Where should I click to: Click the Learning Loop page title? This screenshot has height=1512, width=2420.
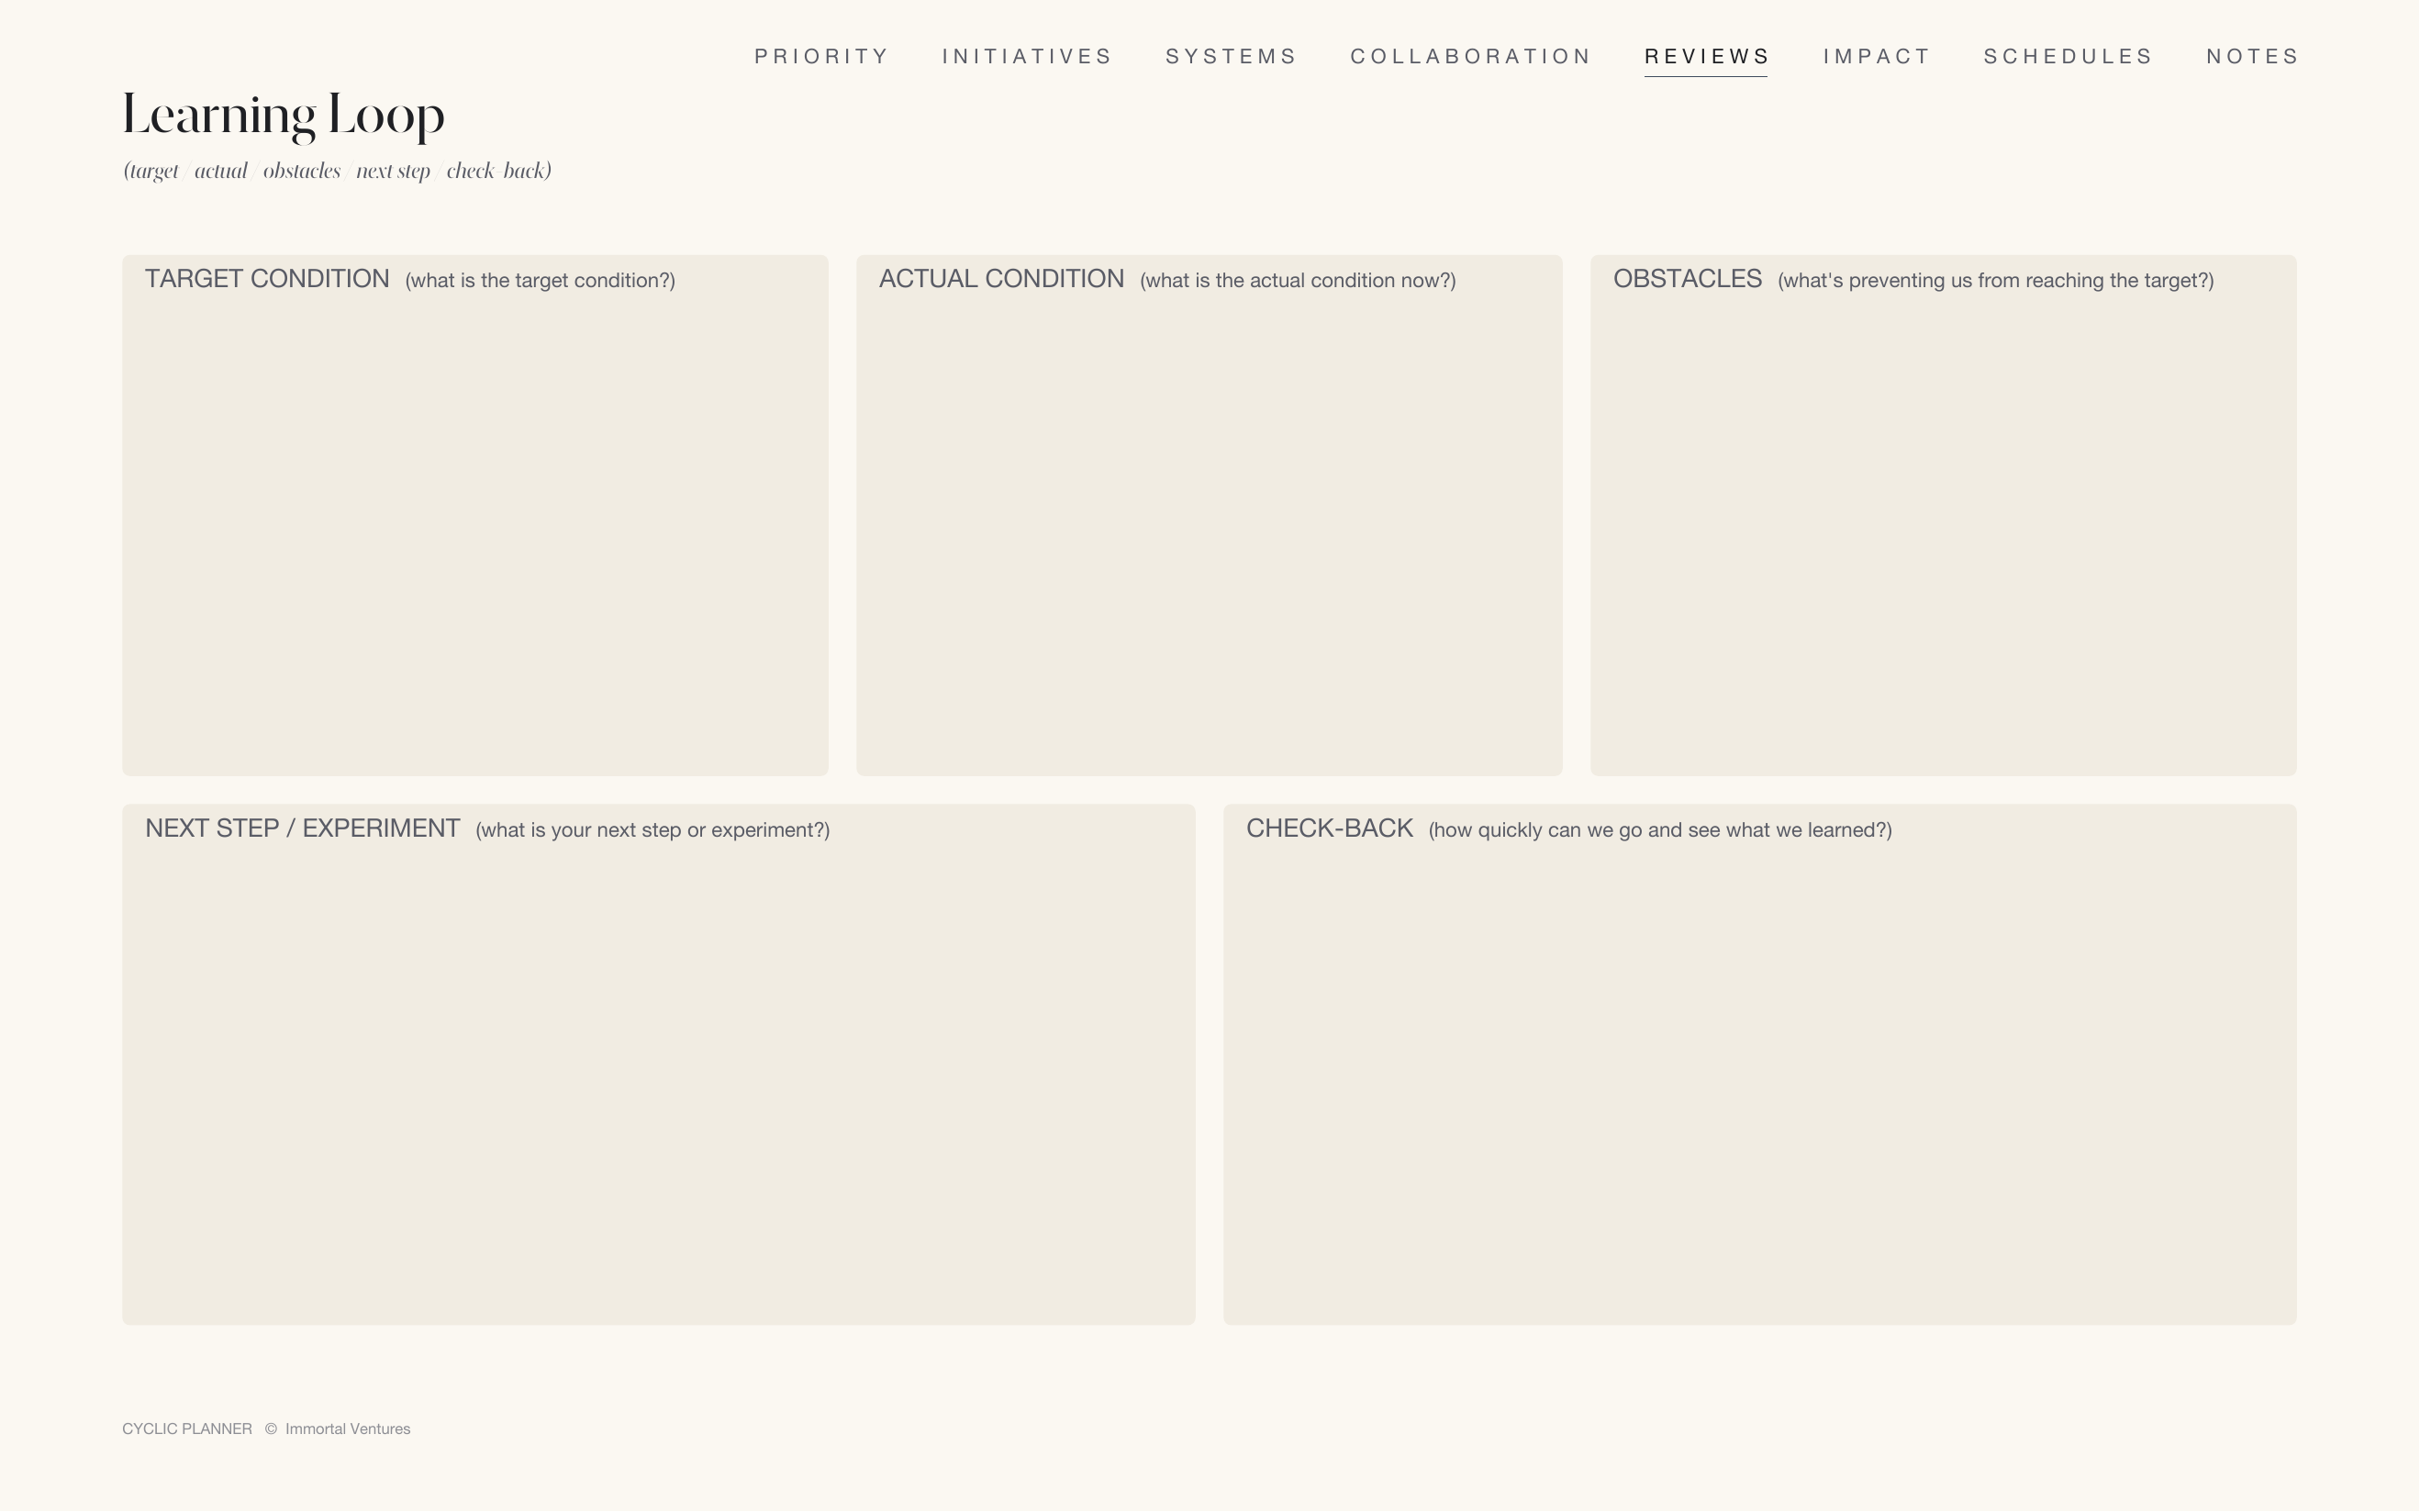(283, 116)
